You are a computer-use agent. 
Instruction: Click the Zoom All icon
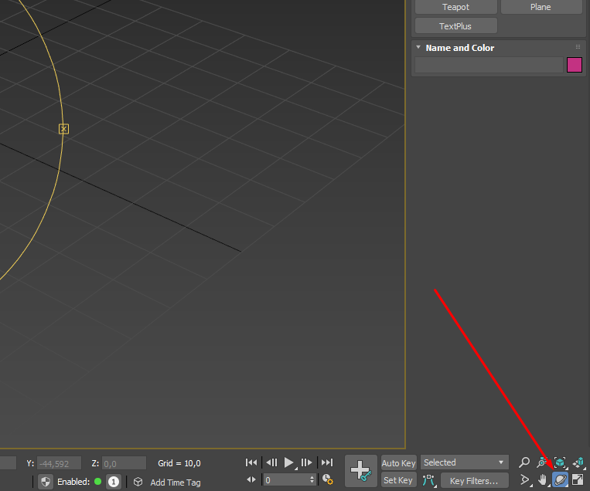pyautogui.click(x=542, y=462)
